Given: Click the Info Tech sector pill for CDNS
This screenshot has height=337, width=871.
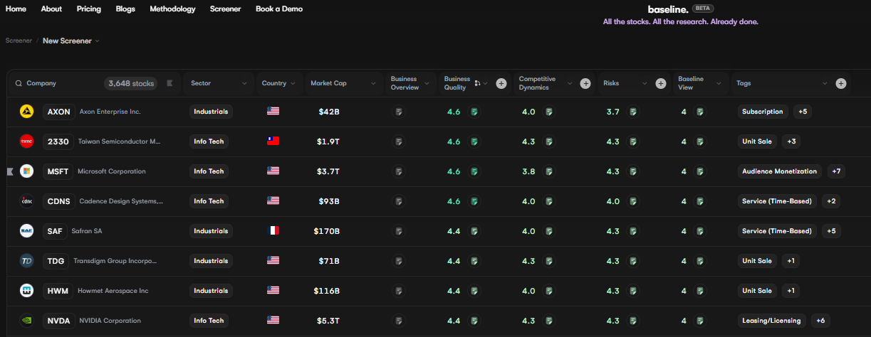Looking at the screenshot, I should pos(209,201).
